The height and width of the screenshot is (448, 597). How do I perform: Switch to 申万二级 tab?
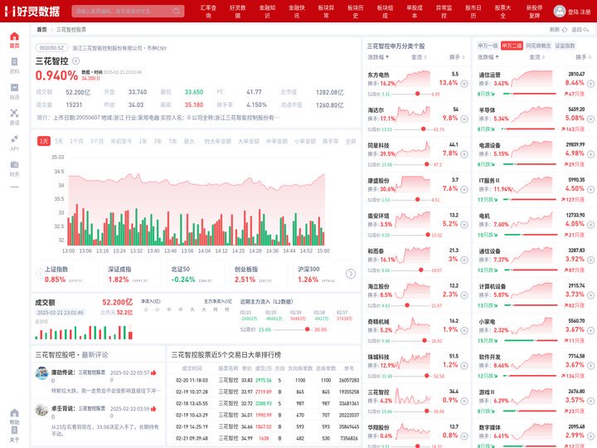(512, 46)
